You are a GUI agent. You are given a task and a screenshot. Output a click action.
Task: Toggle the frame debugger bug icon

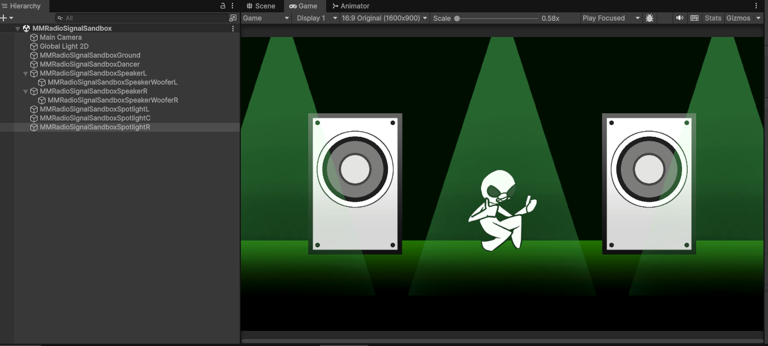pos(650,18)
